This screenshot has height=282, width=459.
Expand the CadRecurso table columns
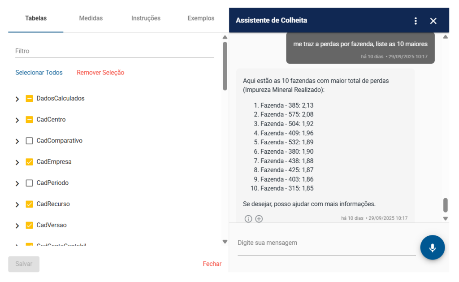[17, 204]
